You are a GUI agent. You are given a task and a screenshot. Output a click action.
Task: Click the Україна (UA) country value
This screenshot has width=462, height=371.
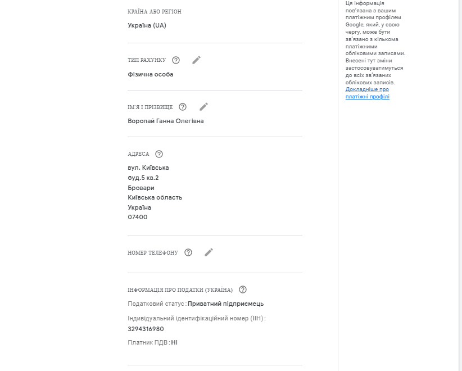coord(147,25)
